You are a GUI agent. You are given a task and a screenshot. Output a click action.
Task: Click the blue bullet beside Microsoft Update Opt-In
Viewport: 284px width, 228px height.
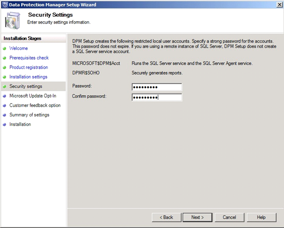[5, 96]
